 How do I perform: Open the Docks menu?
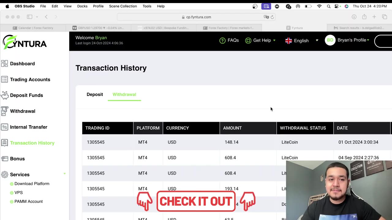coord(82,6)
